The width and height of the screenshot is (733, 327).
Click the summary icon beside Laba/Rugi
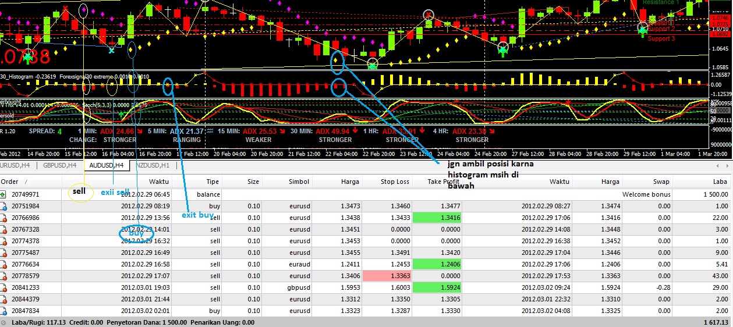click(x=3, y=322)
